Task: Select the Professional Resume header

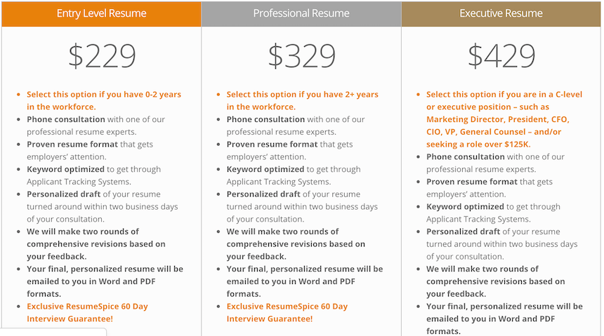Action: (301, 13)
